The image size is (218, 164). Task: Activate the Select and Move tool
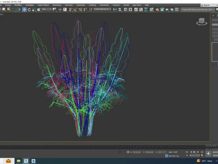coord(24,10)
